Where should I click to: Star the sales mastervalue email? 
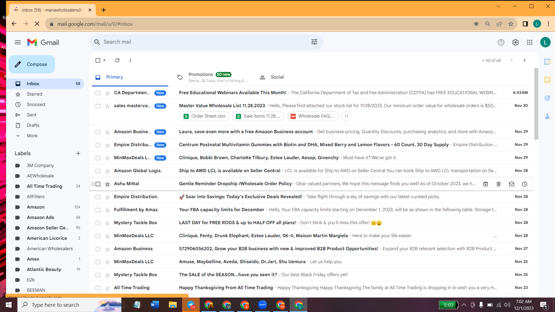[108, 106]
